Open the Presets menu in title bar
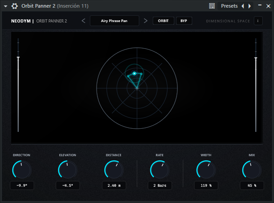 [229, 6]
